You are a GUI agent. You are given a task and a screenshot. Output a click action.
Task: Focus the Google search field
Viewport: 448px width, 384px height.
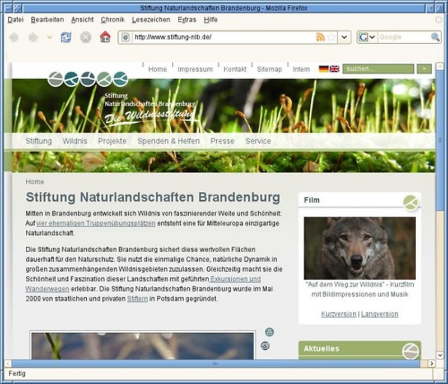click(x=404, y=37)
